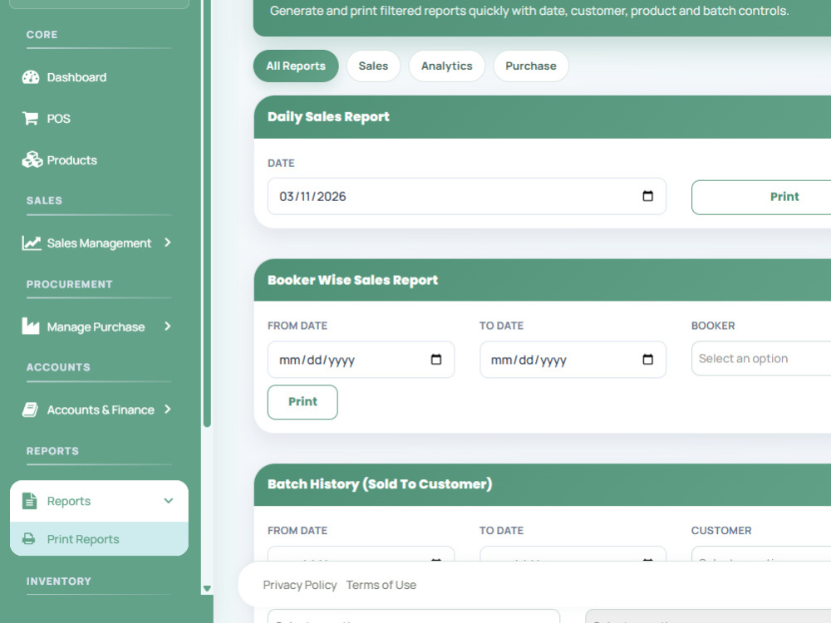Screen dimensions: 831x623
Task: Switch to the All Reports tab
Action: coord(296,66)
